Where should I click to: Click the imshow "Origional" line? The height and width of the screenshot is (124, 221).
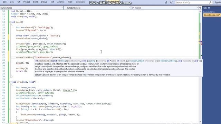pyautogui.click(x=31, y=30)
